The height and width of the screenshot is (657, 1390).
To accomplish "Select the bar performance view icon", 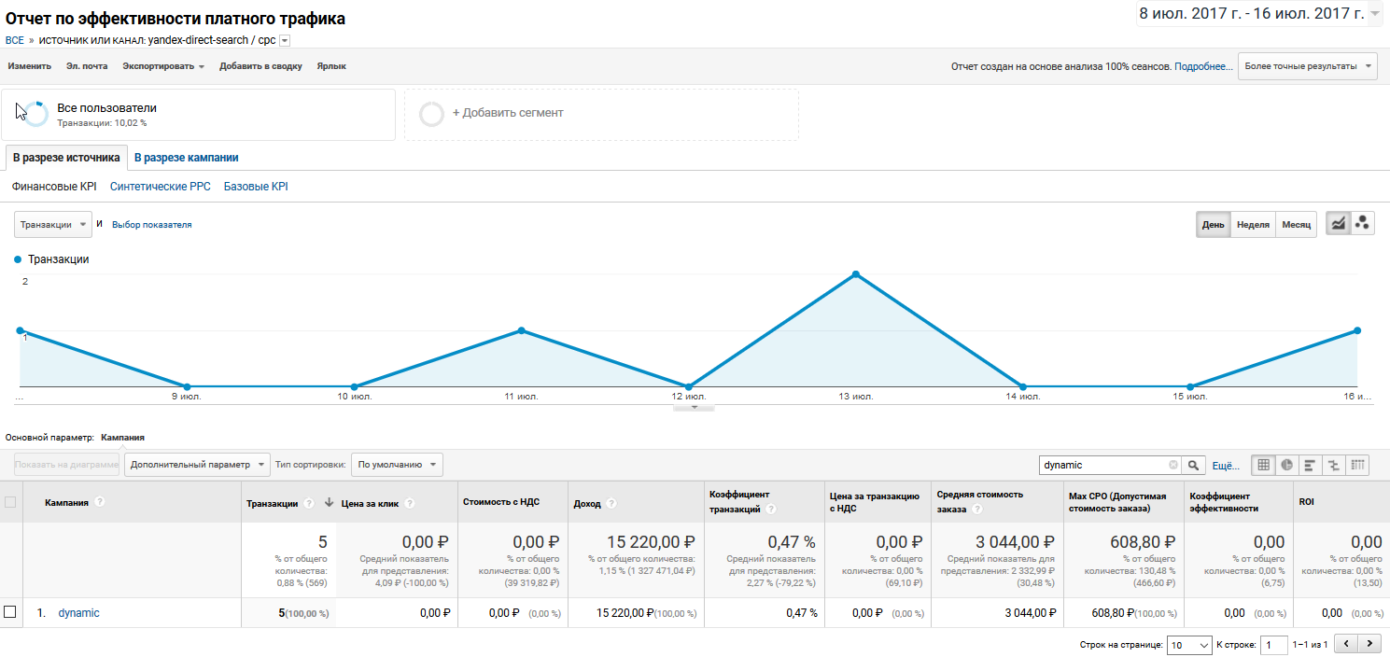I will (x=1310, y=465).
